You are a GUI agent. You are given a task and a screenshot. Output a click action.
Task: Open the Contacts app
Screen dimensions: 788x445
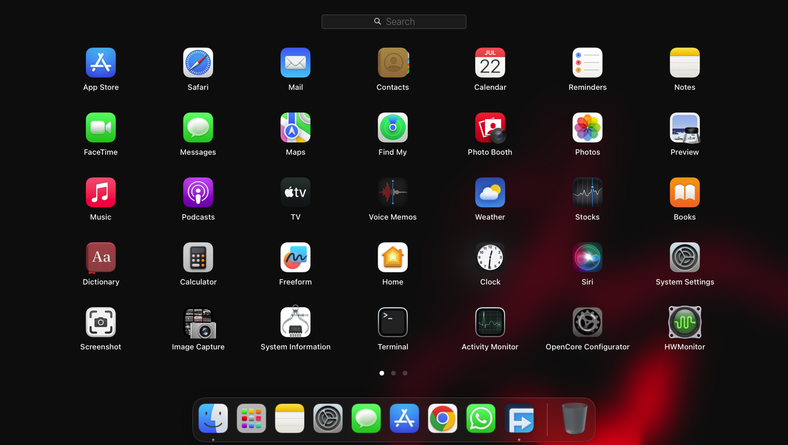(x=393, y=63)
